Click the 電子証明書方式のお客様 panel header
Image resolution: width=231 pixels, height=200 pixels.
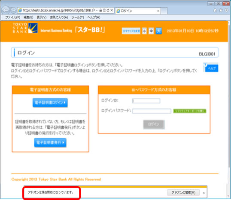point(50,90)
